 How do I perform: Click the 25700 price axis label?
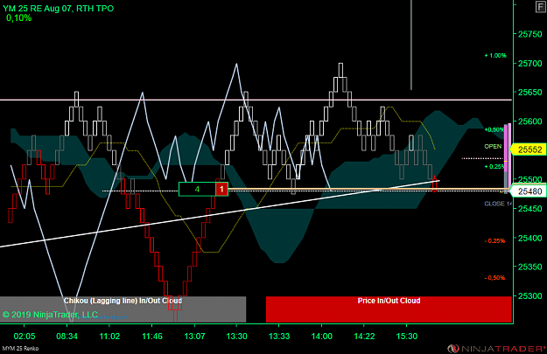(529, 64)
